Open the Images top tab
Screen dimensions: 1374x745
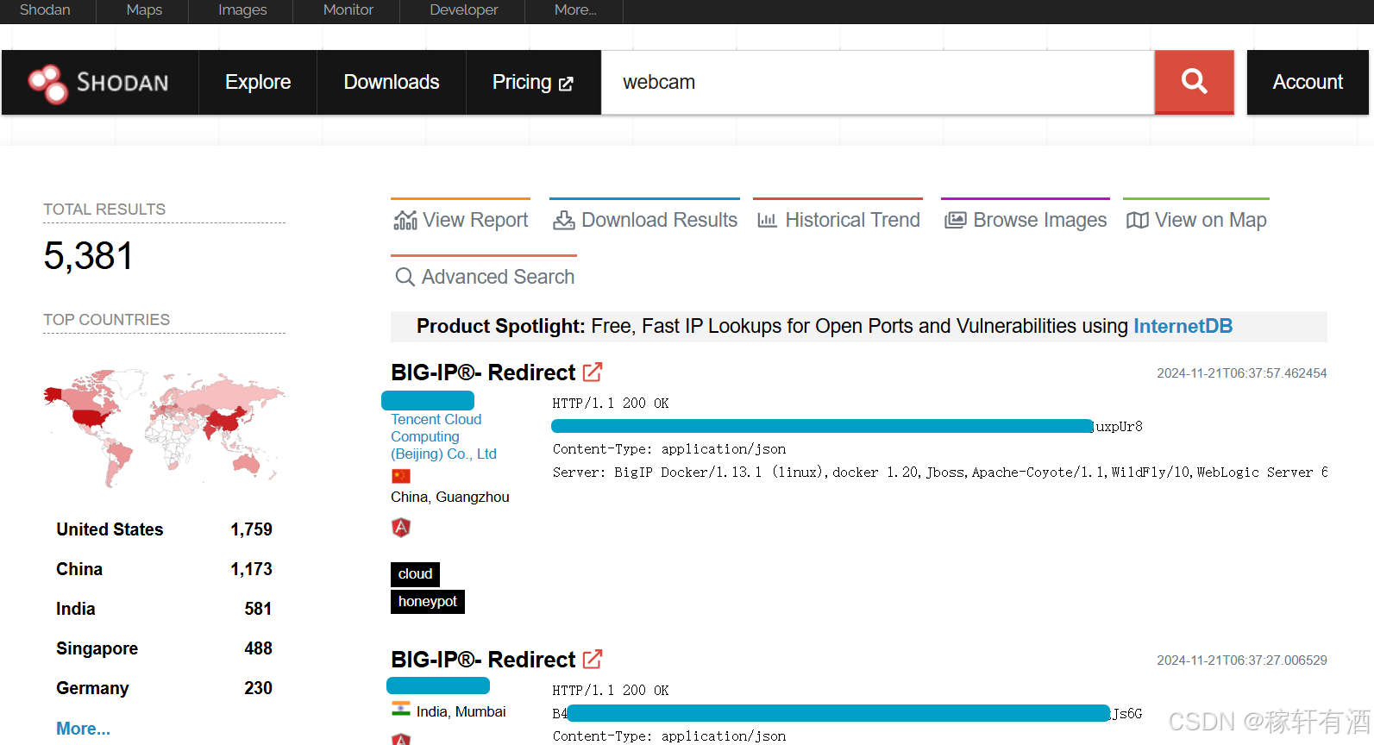pos(242,10)
